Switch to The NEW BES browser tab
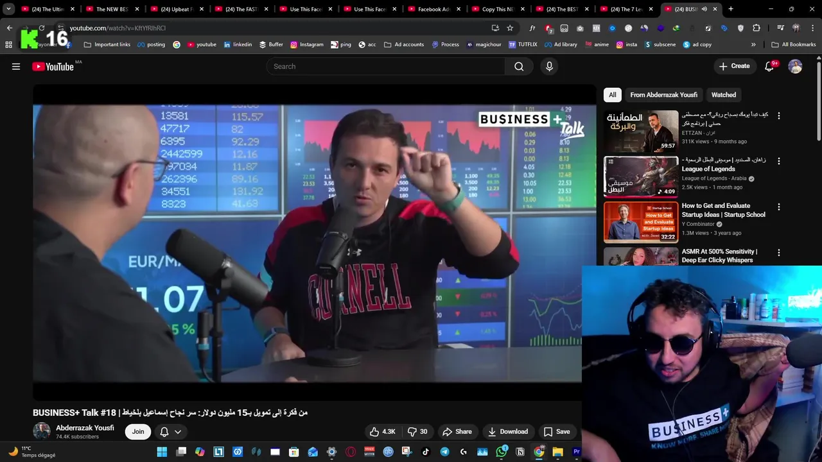 [x=111, y=9]
